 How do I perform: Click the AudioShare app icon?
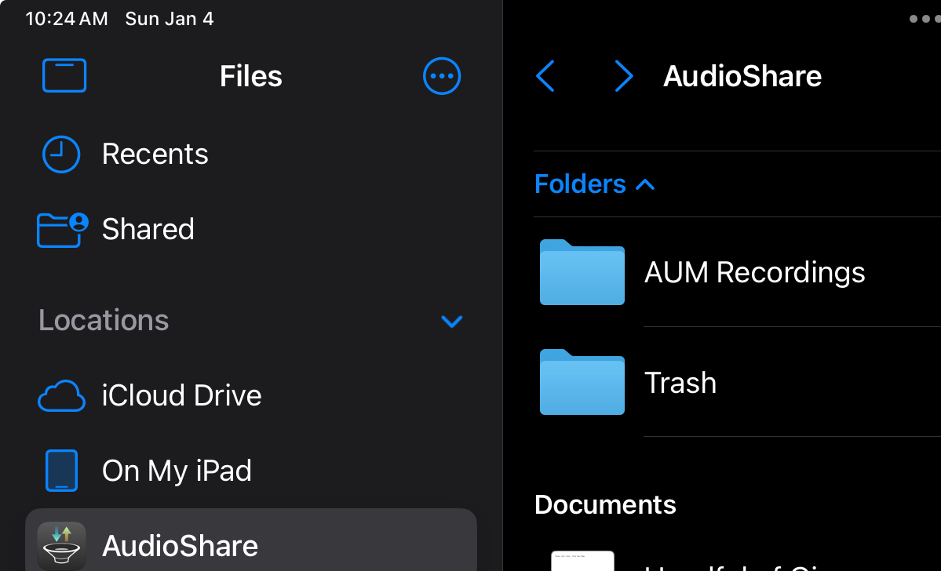coord(61,546)
